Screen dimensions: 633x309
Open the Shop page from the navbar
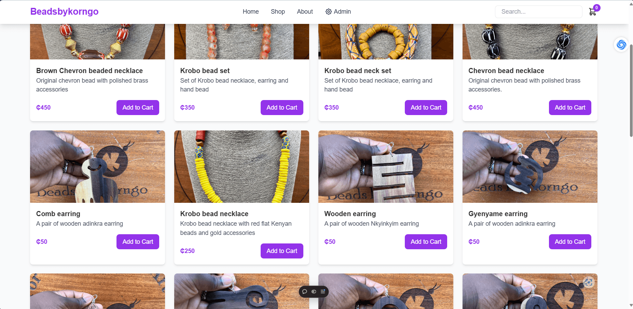277,11
